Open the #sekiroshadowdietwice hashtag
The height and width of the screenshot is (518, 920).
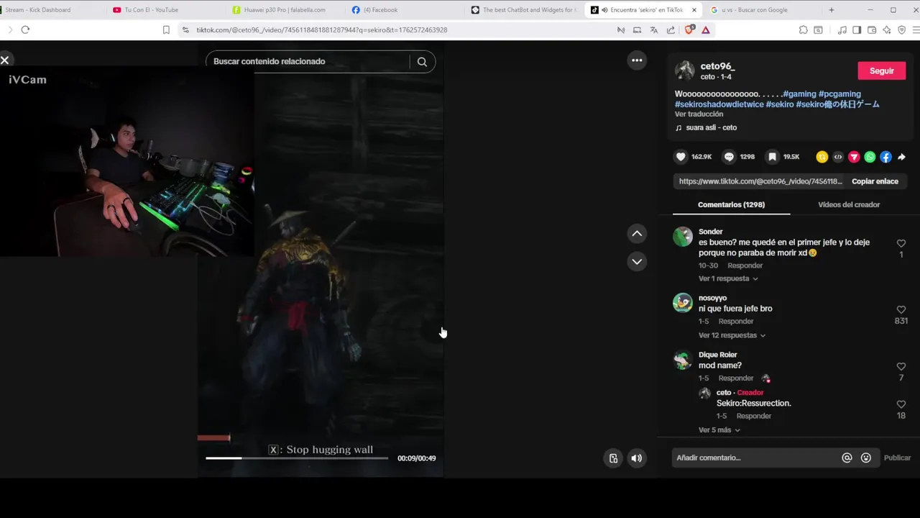(719, 104)
